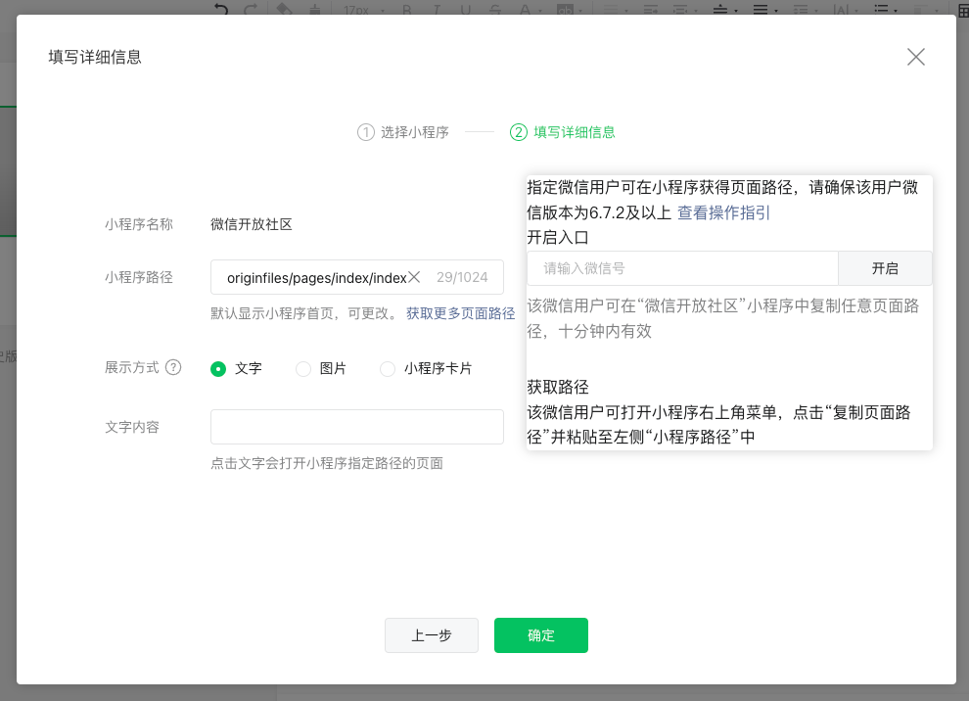Screen dimensions: 969x701
Task: Click the 展示方式 label text
Action: [131, 367]
